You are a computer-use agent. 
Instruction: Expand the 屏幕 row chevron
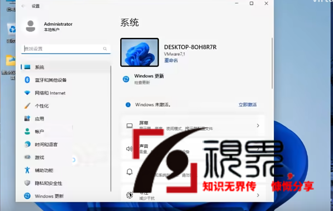(x=258, y=126)
